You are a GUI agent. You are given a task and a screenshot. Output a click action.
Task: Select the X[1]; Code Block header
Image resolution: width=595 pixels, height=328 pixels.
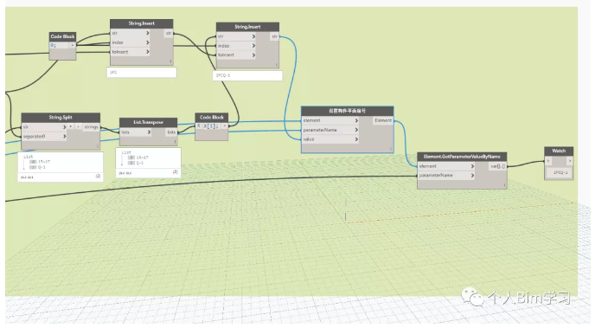pyautogui.click(x=212, y=118)
